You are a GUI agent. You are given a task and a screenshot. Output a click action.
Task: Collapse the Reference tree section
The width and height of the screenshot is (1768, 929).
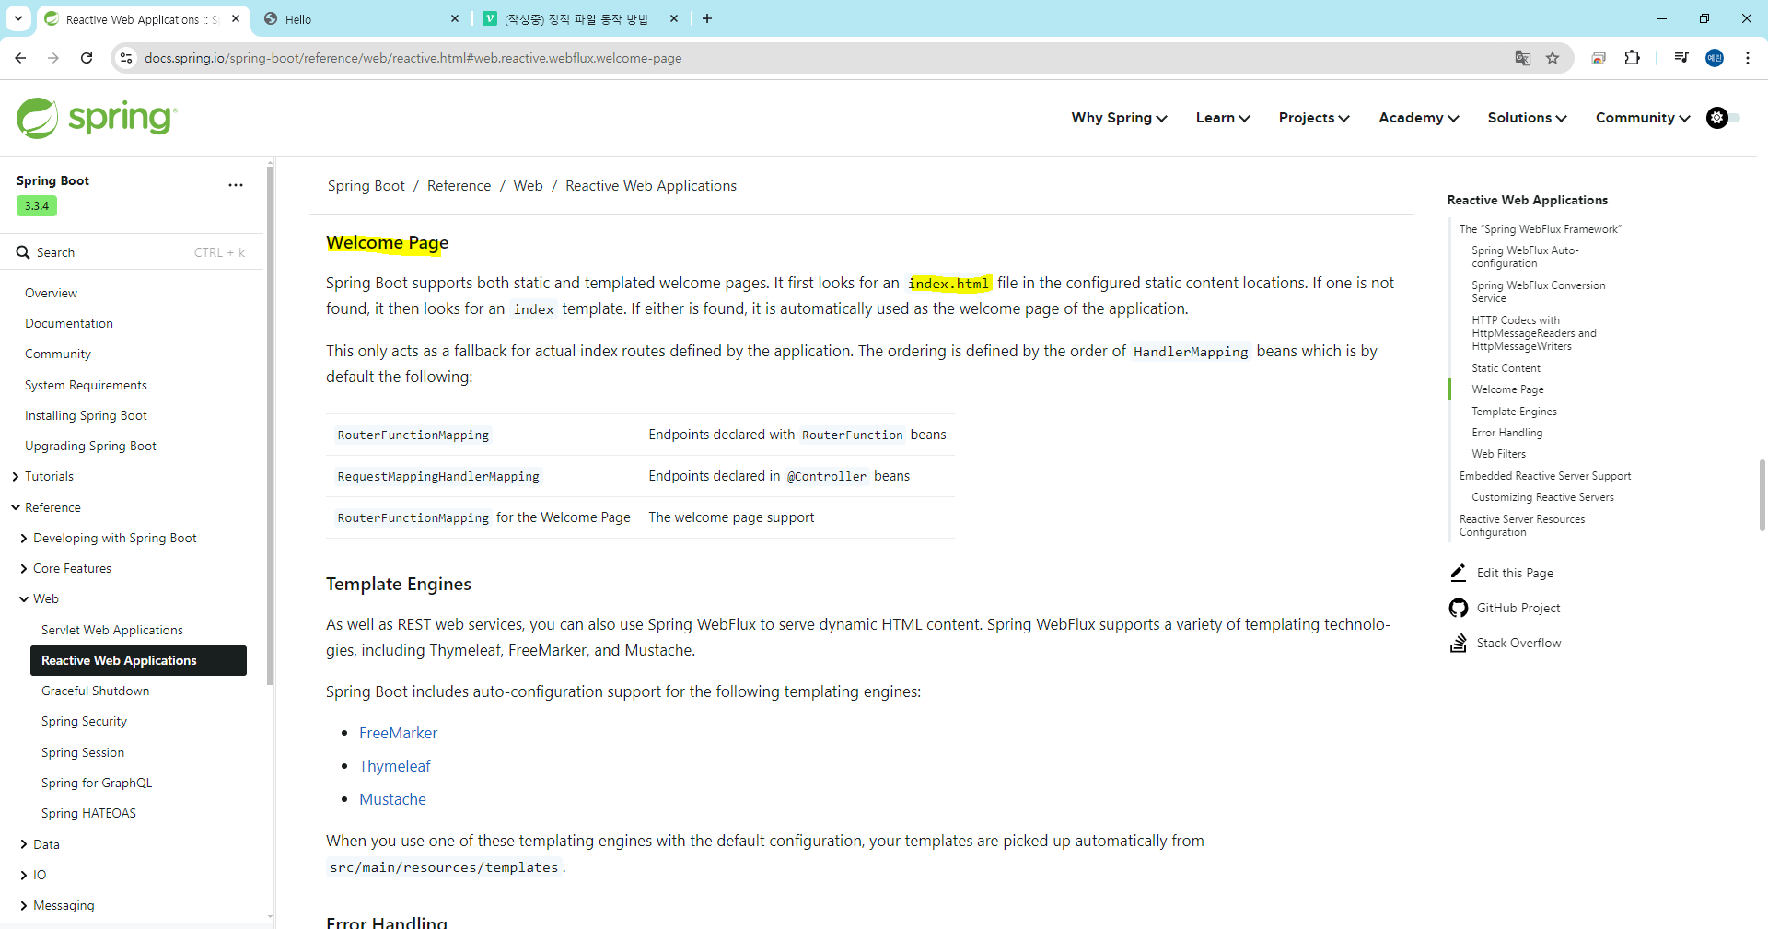[x=16, y=507]
